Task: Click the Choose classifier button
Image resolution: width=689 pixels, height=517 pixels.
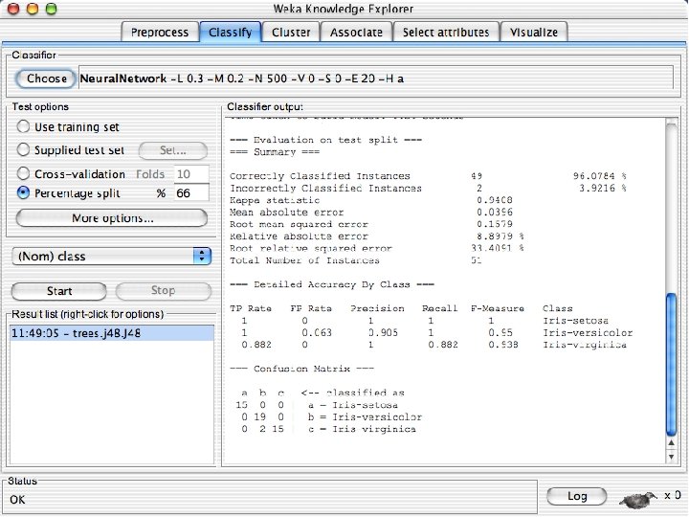Action: click(46, 79)
